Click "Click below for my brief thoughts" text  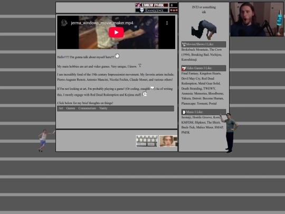click(x=85, y=103)
